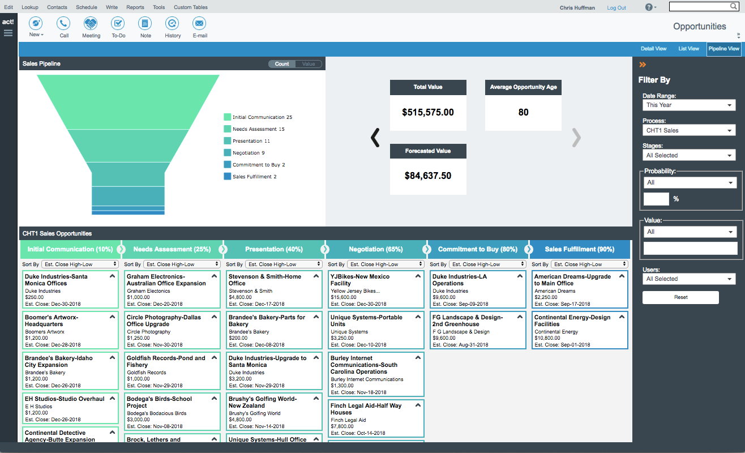Open the Date Range dropdown
This screenshot has width=745, height=453.
(689, 105)
